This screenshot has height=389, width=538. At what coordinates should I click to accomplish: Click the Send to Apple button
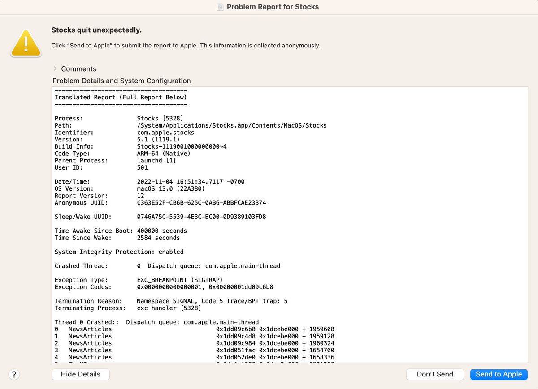499,374
